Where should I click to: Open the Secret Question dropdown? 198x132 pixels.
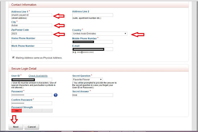[87, 79]
